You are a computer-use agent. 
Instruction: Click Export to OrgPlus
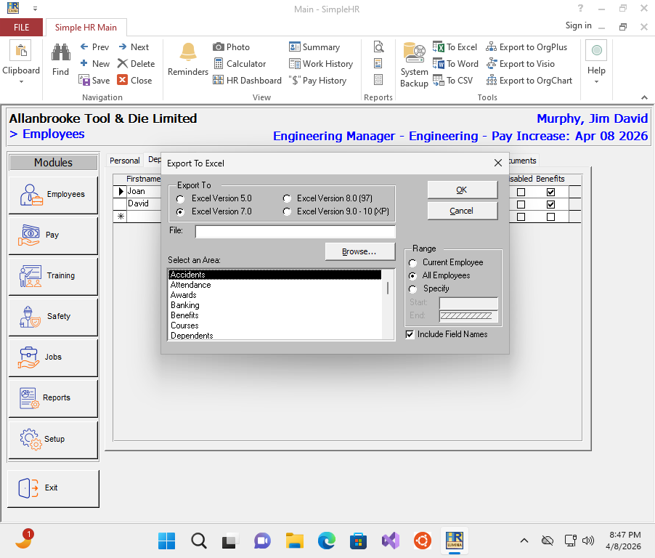[x=526, y=47]
